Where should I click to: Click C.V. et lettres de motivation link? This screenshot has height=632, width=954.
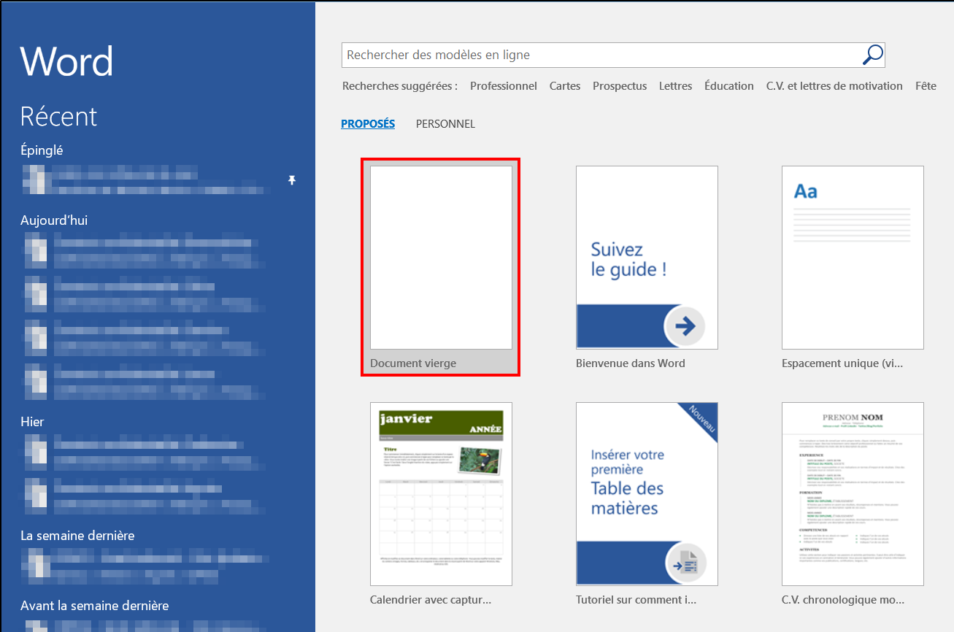(834, 86)
